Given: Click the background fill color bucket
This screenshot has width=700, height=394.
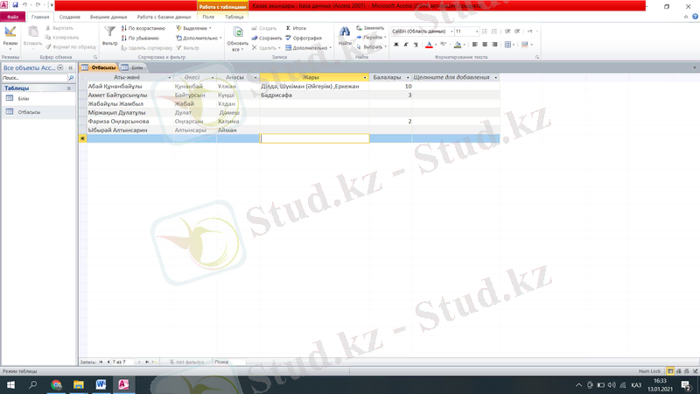Looking at the screenshot, I should pos(457,45).
